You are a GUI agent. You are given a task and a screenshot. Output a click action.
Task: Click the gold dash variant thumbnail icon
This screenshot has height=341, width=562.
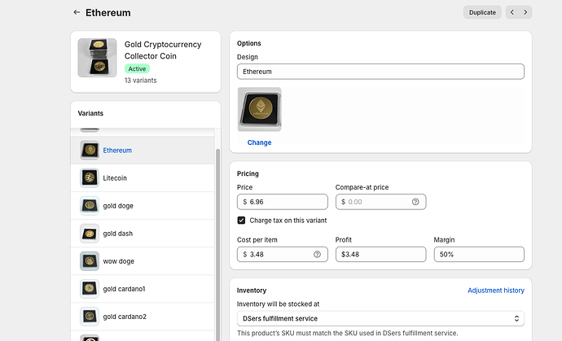(90, 234)
